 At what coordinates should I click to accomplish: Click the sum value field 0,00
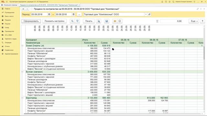click(x=171, y=21)
